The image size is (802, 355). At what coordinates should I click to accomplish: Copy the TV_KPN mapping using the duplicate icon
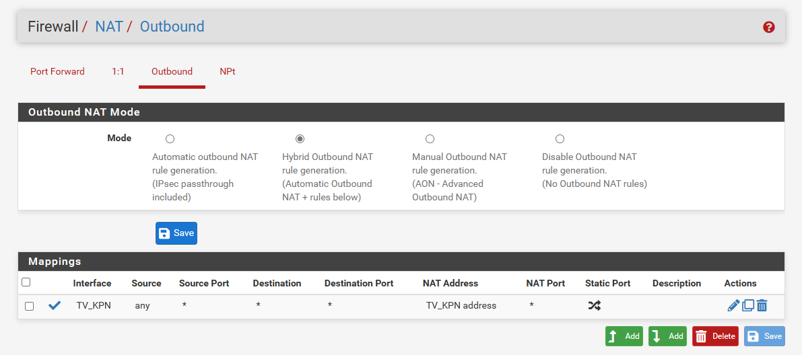point(747,305)
